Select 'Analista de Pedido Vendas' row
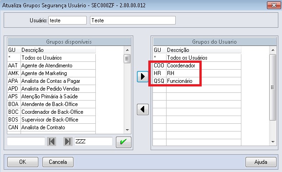The height and width of the screenshot is (172, 282). pyautogui.click(x=52, y=89)
